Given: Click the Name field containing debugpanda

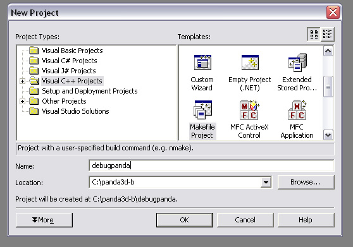Looking at the screenshot, I should [211, 166].
